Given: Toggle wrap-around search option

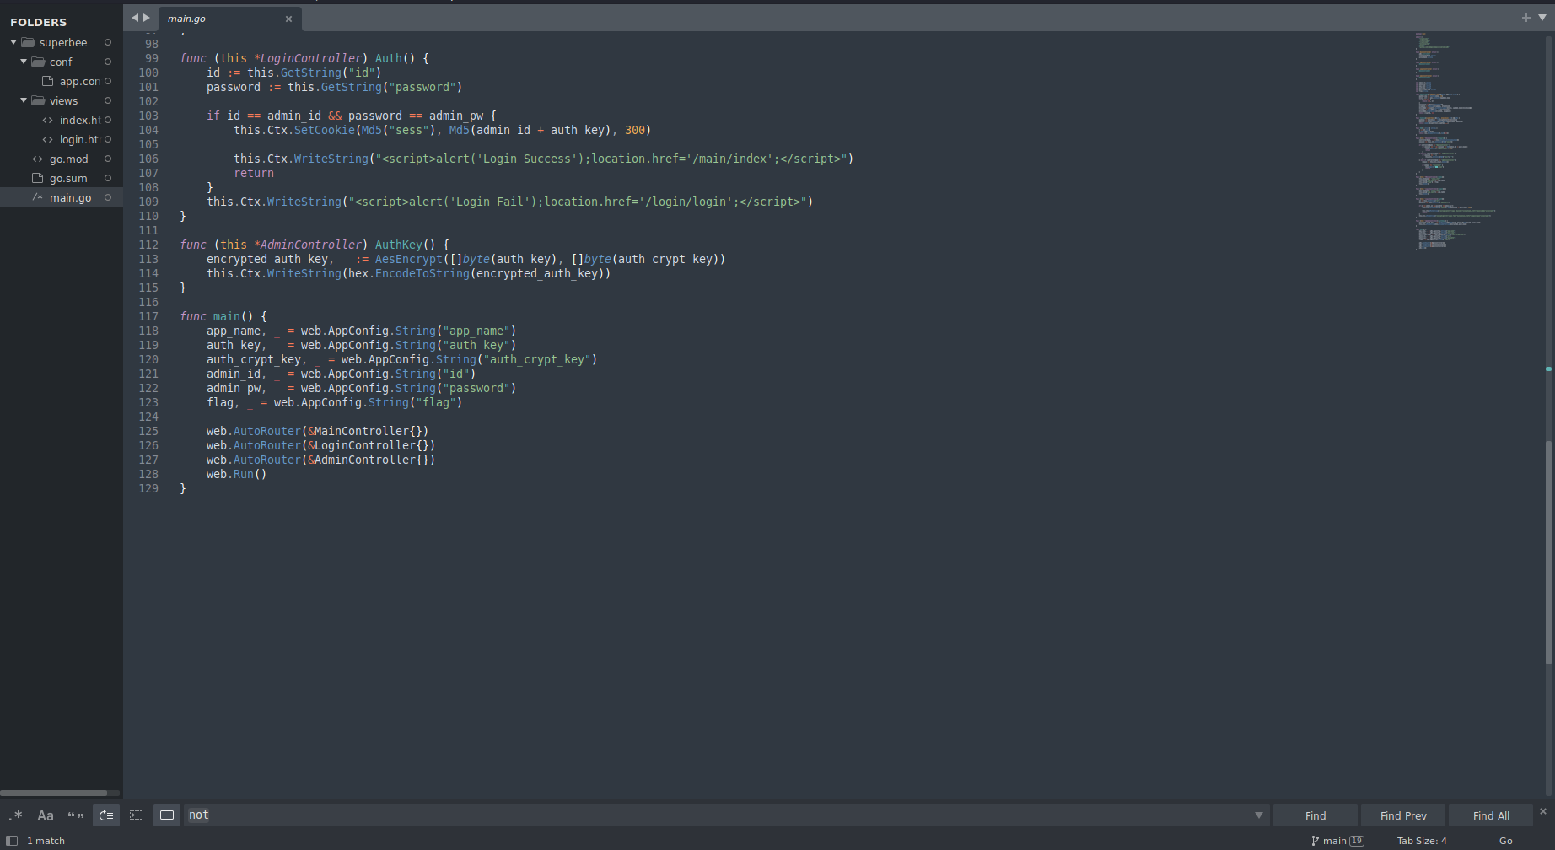Looking at the screenshot, I should coord(106,815).
